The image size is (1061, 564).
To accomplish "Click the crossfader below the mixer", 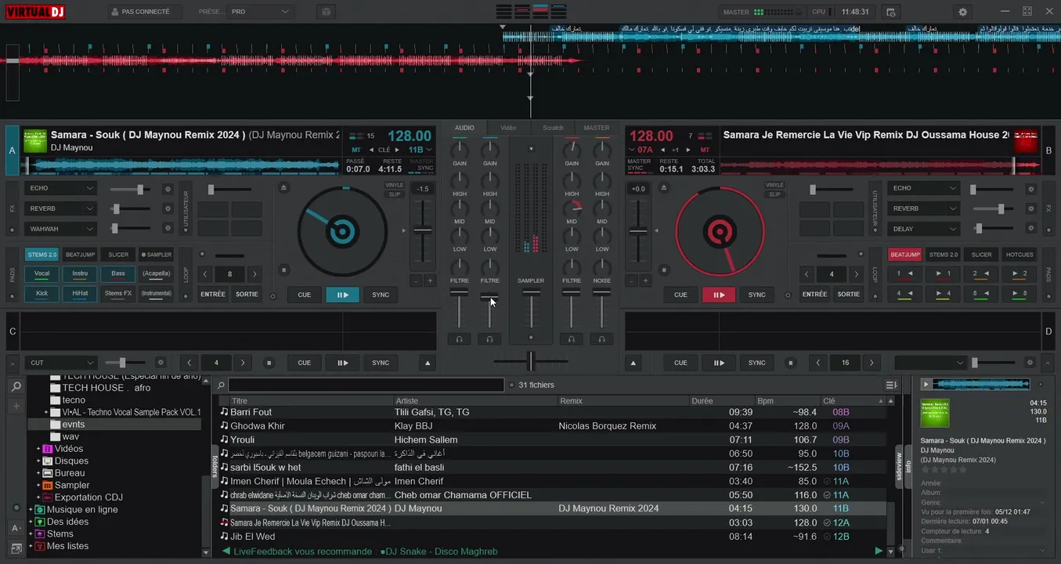I will point(531,361).
